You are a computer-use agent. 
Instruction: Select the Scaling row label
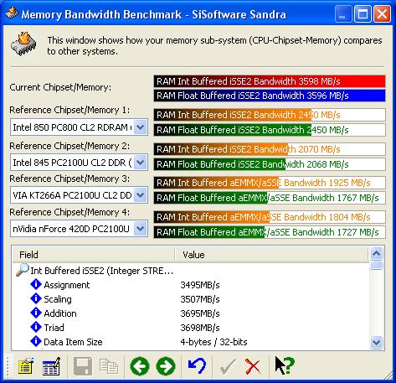click(x=58, y=299)
